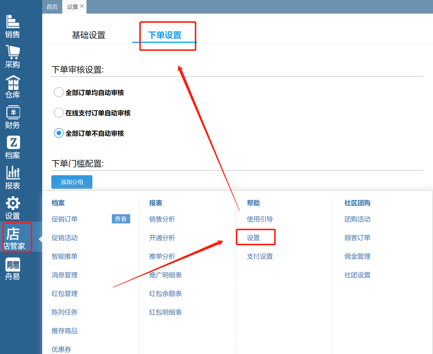
Task: Open 使用引导 under 帮助
Action: 260,219
